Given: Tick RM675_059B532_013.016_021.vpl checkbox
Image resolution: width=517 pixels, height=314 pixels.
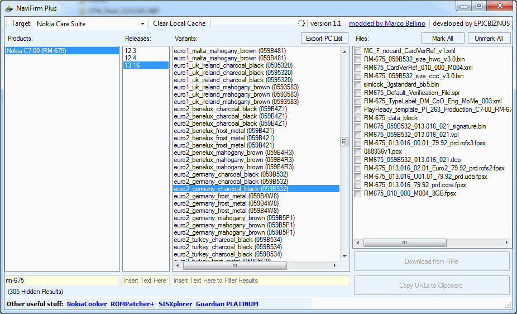Looking at the screenshot, I should [x=357, y=135].
